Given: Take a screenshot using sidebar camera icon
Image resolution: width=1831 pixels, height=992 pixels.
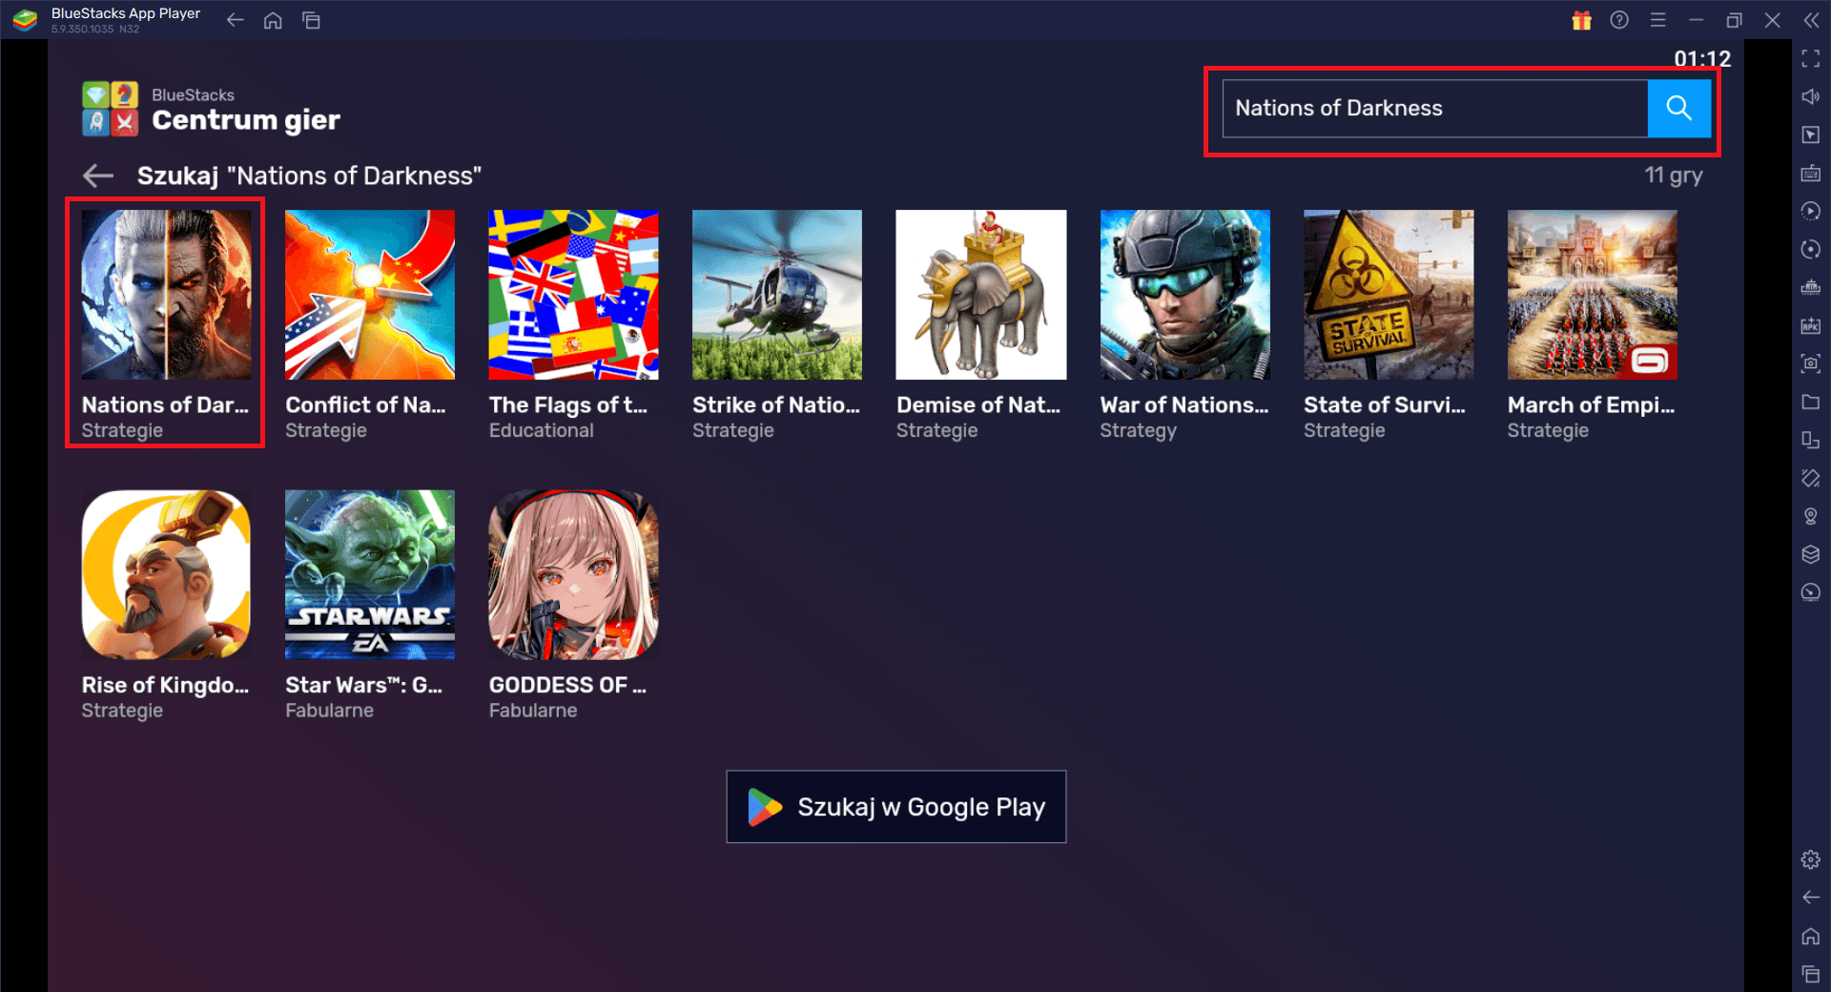Looking at the screenshot, I should pos(1811,363).
